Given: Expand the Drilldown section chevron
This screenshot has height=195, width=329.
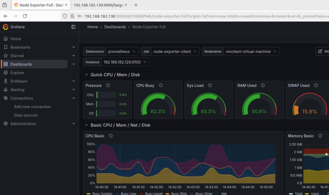Looking at the screenshot, I should point(74,81).
